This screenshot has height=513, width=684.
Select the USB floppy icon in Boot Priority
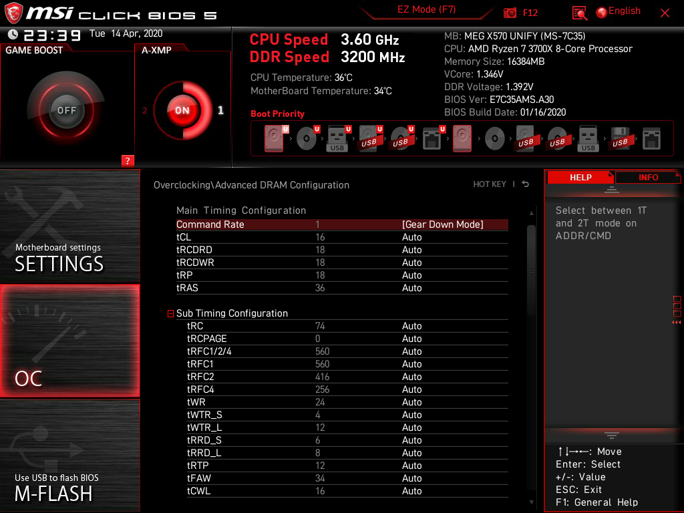tap(619, 138)
